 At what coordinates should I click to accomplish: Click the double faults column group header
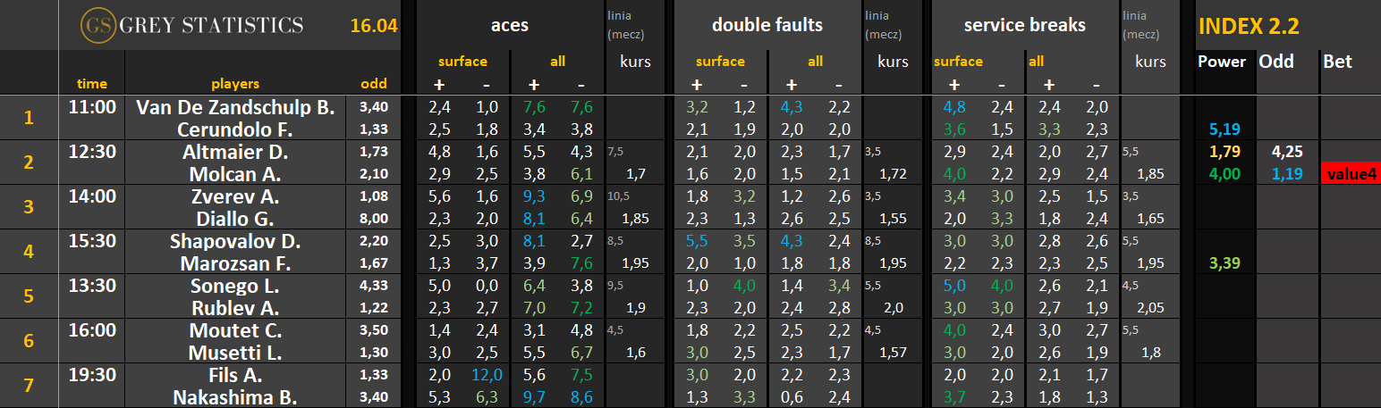coord(767,25)
